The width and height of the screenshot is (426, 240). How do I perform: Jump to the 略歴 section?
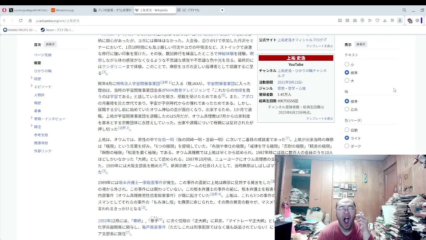pos(38,103)
